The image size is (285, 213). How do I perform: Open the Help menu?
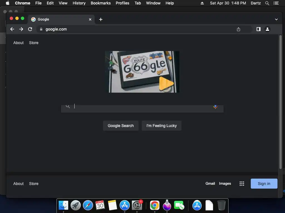[169, 3]
